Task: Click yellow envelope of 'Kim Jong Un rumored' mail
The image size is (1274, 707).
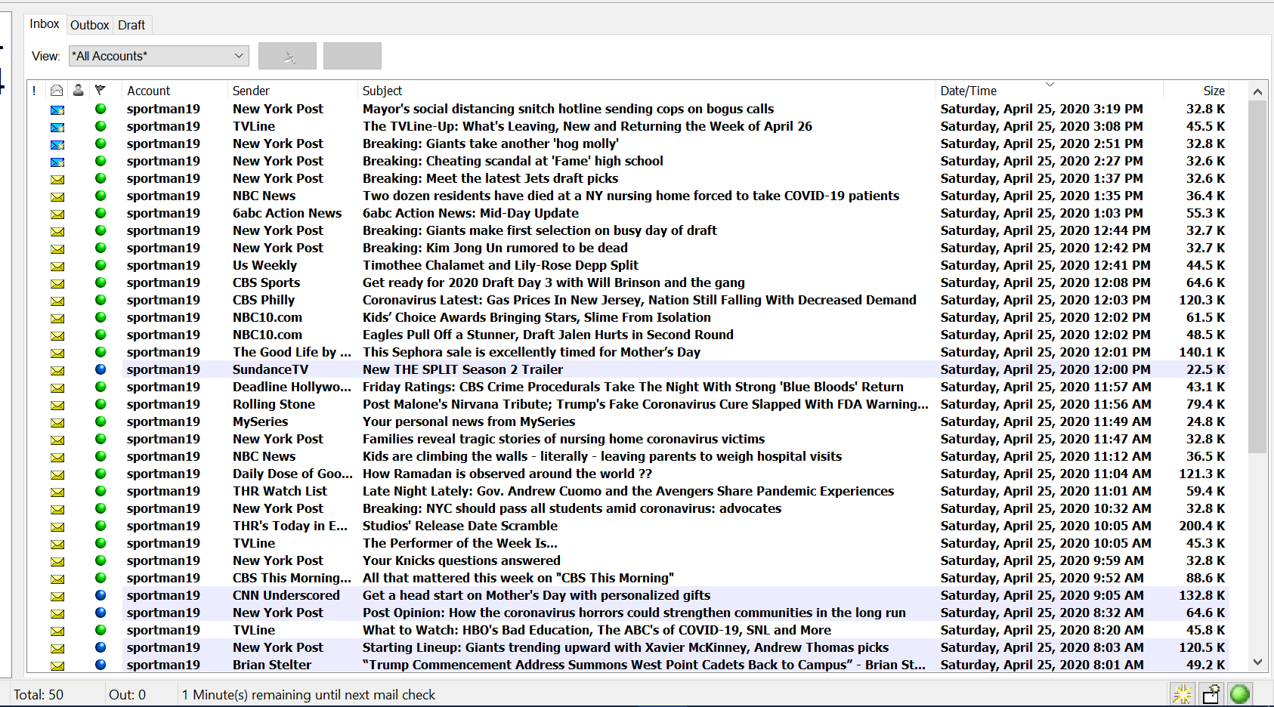Action: coord(57,249)
